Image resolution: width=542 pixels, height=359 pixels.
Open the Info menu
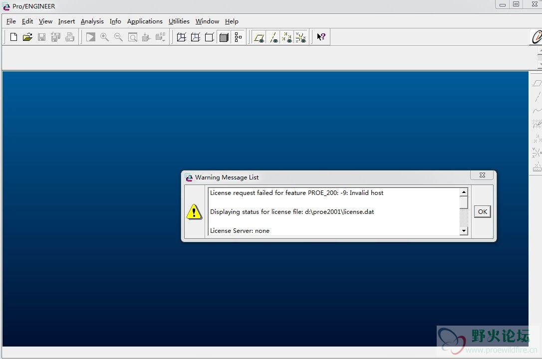(x=115, y=21)
